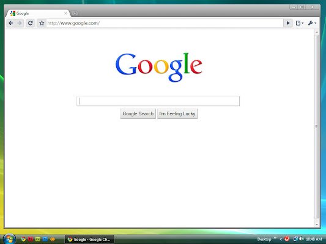
Task: Select Google Chrome taskbar button
Action: pos(90,239)
